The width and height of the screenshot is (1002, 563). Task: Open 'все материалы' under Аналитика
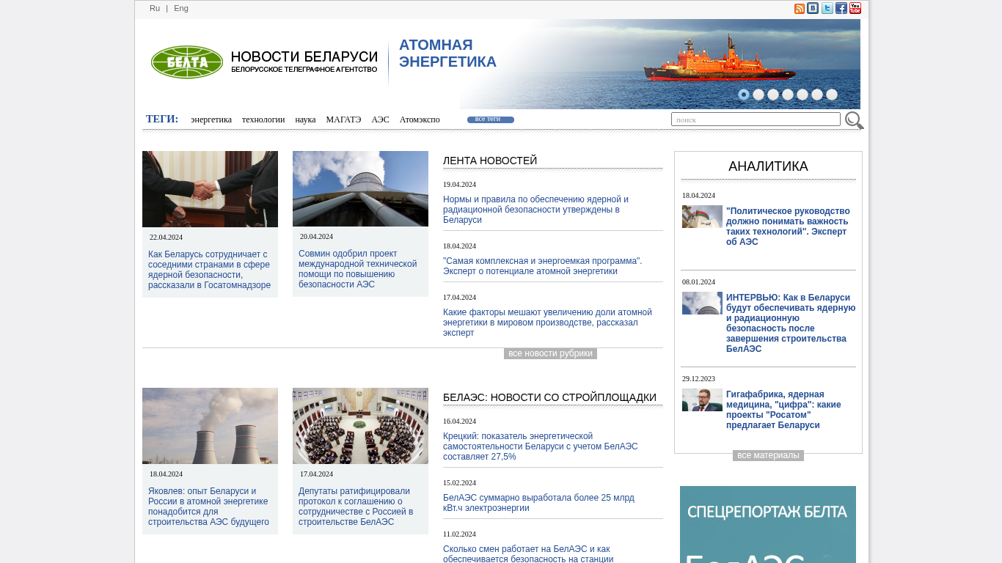768,456
